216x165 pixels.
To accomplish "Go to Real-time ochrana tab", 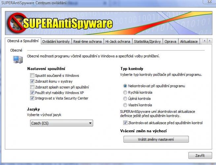I will tap(88, 42).
